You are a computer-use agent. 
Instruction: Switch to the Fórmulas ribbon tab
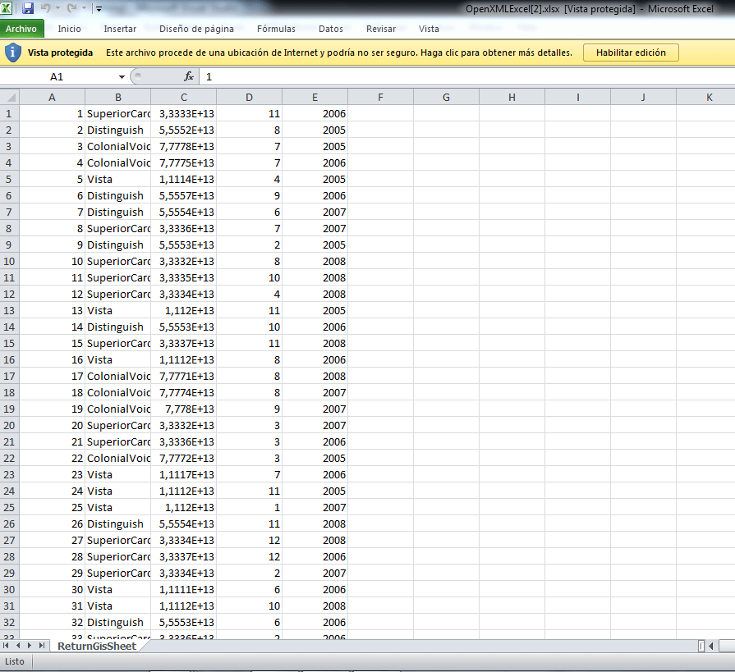pos(276,29)
